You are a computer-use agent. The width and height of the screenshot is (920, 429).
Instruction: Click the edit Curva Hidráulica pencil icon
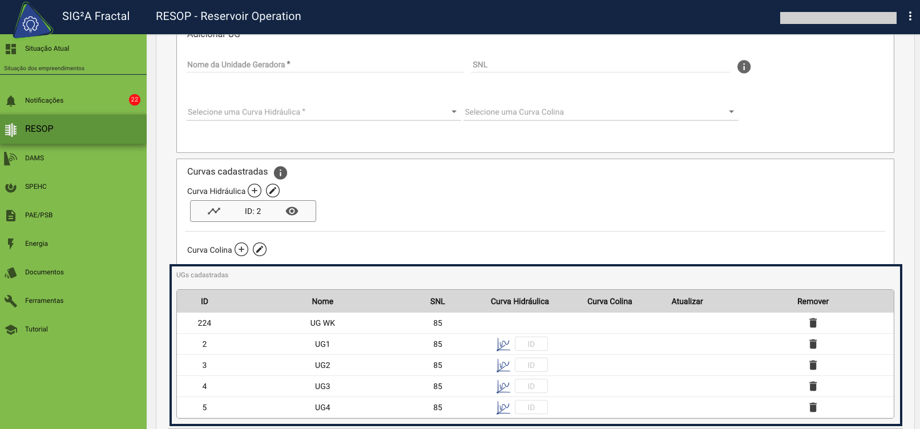[273, 191]
